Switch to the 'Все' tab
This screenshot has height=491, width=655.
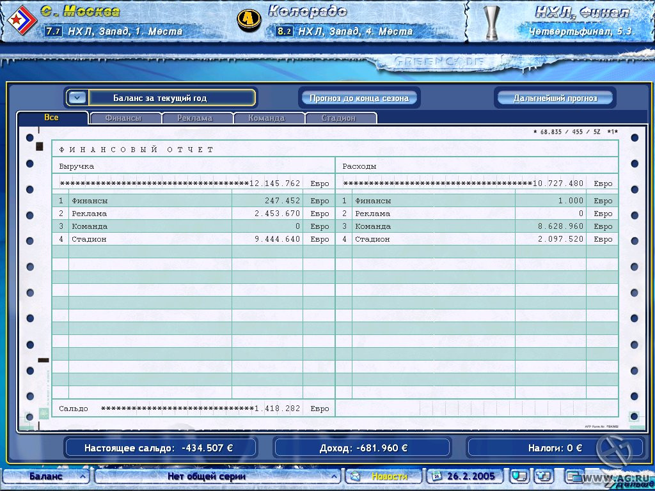pos(52,118)
